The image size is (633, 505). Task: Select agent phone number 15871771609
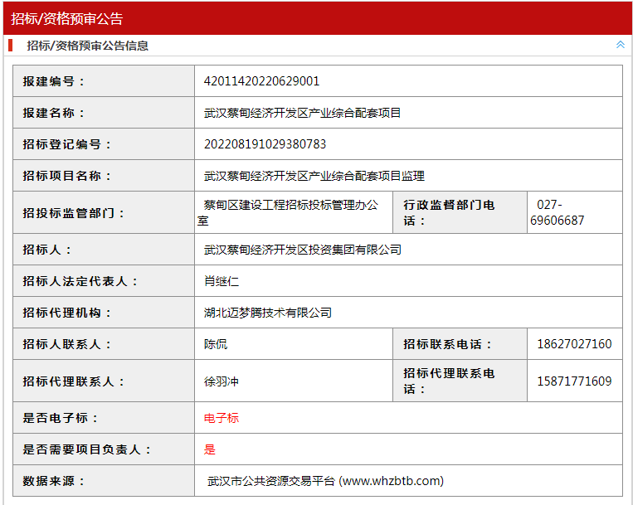574,381
